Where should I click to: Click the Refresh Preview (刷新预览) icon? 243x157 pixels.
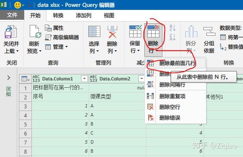point(35,31)
